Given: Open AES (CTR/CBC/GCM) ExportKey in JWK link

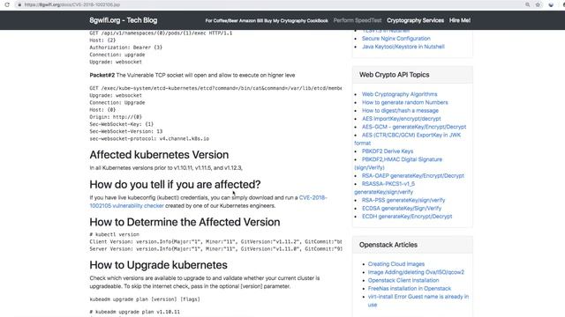Looking at the screenshot, I should (x=411, y=135).
